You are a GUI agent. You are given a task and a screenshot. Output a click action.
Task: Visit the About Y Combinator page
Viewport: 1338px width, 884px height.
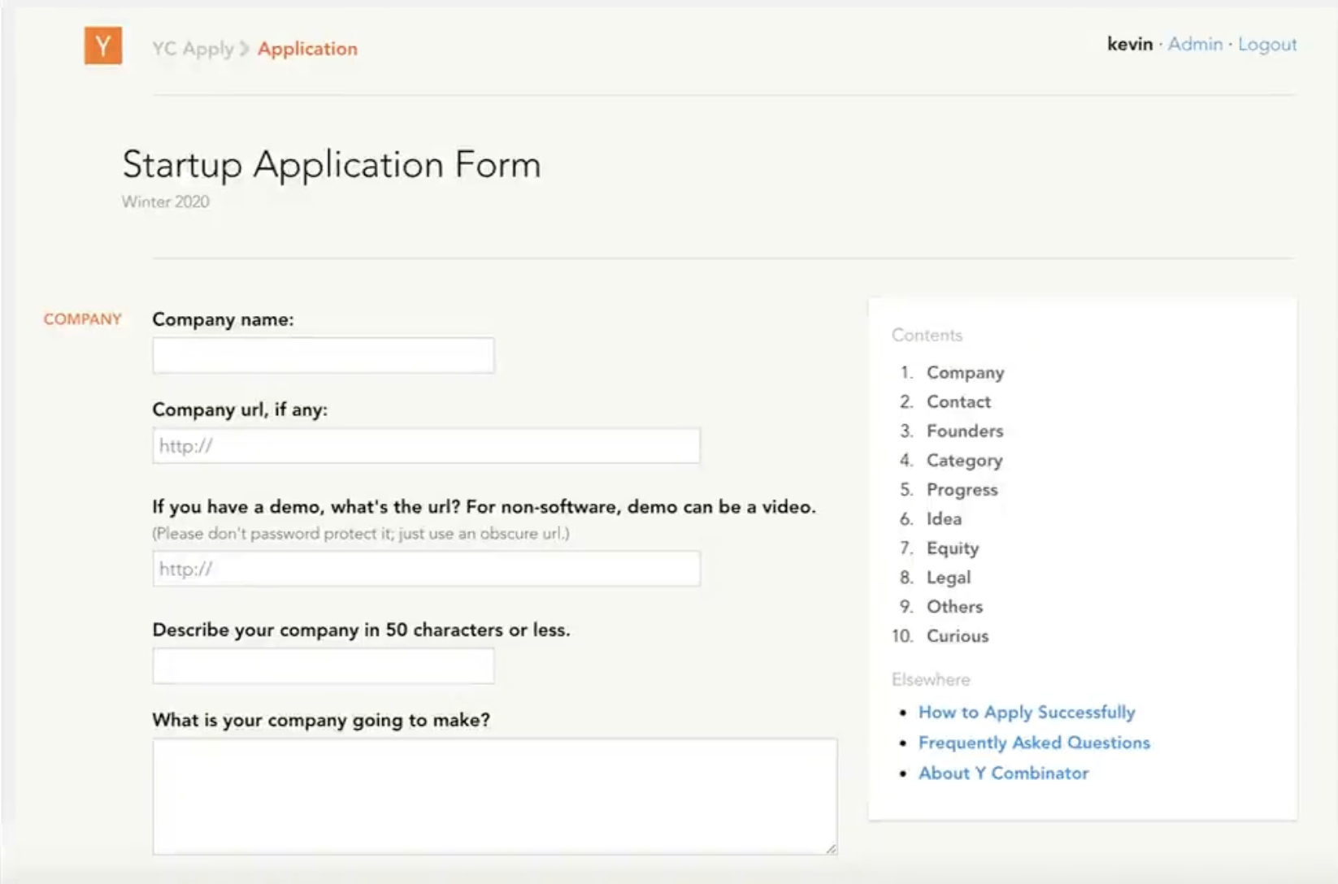pyautogui.click(x=1003, y=773)
